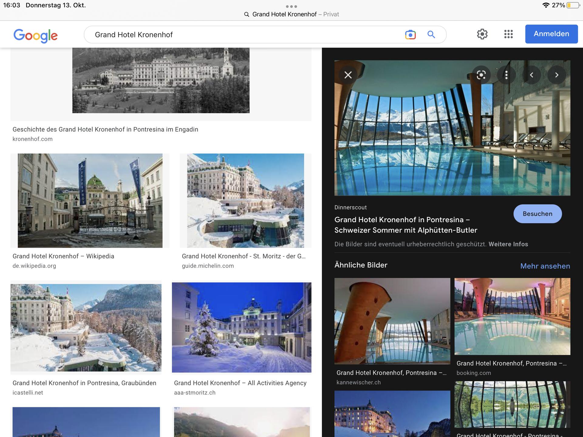Click the Ähnliche Bilder heading
The width and height of the screenshot is (583, 437).
click(361, 265)
